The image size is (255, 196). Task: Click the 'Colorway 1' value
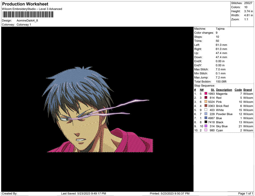pos(24,25)
